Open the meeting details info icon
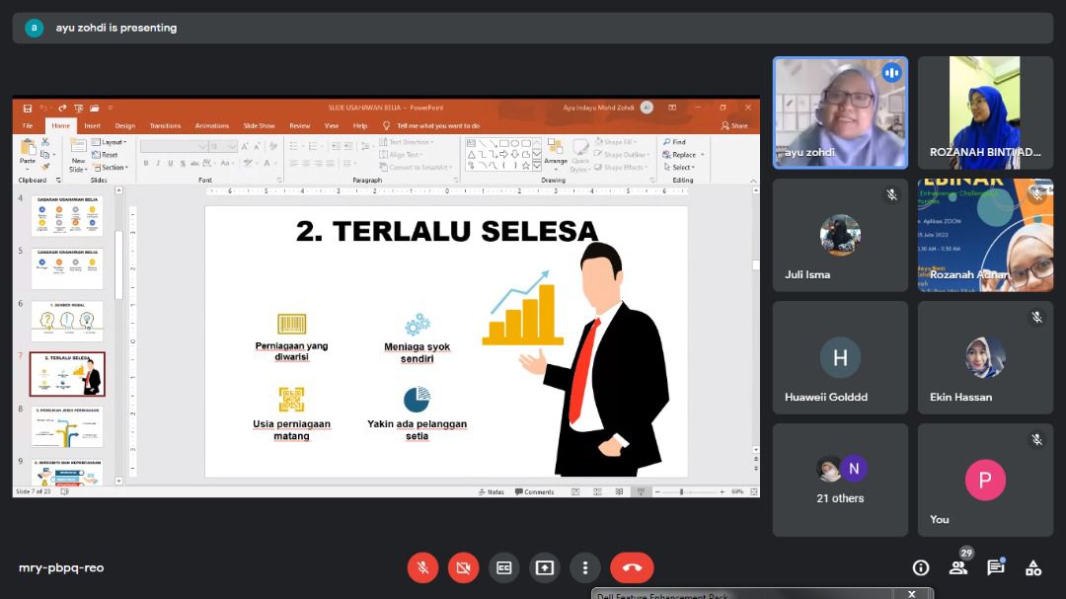 click(921, 567)
